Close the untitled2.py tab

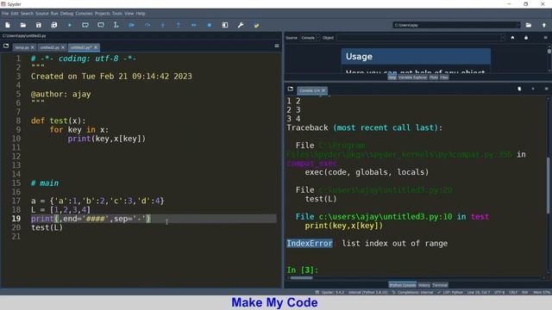coord(63,47)
